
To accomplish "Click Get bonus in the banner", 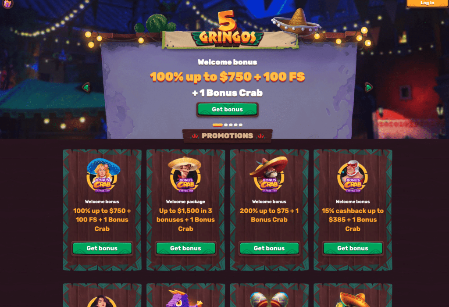I will coord(228,109).
